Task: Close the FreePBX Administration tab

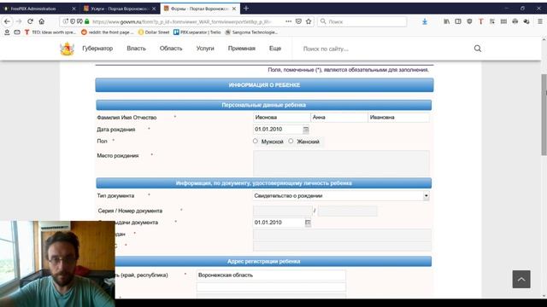Action: pos(74,9)
